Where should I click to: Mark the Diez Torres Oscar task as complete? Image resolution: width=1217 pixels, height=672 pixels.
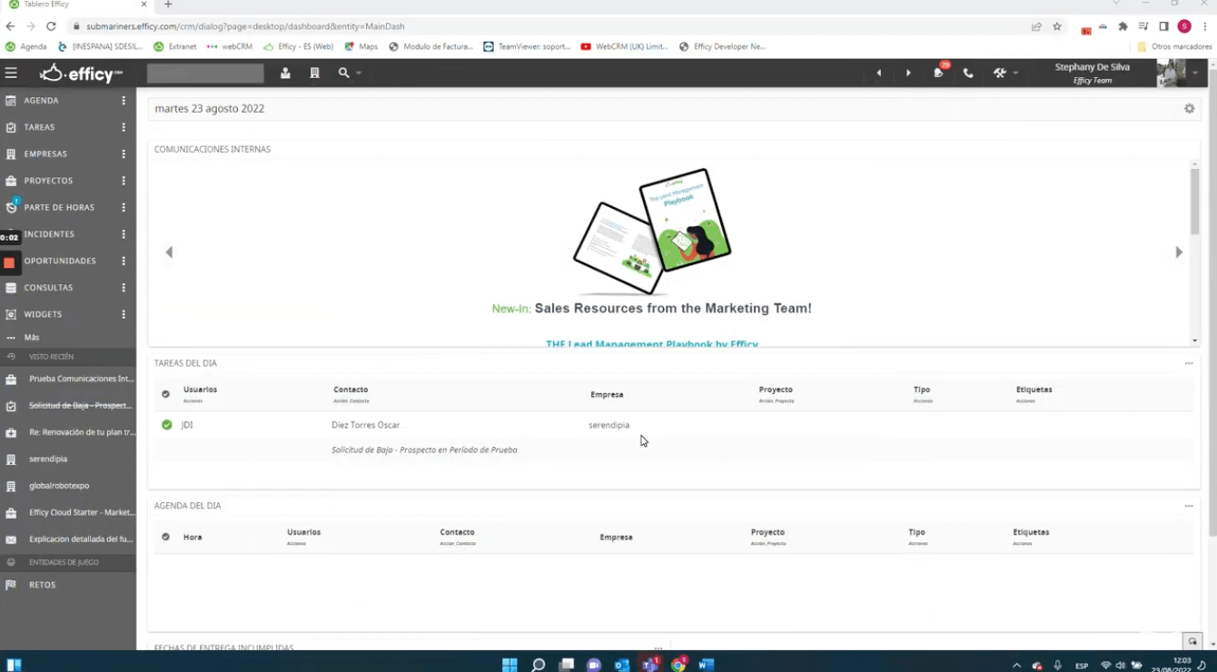(166, 424)
